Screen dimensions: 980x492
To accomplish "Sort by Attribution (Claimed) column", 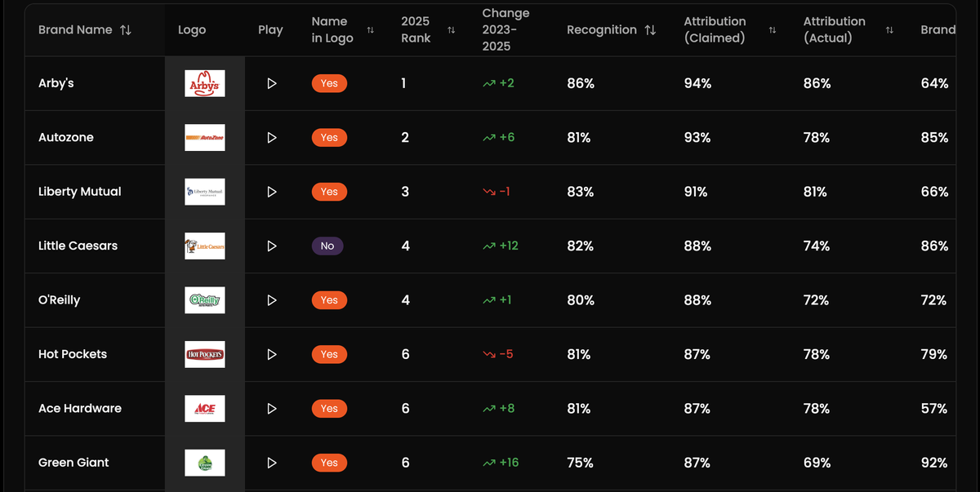I will (x=773, y=30).
